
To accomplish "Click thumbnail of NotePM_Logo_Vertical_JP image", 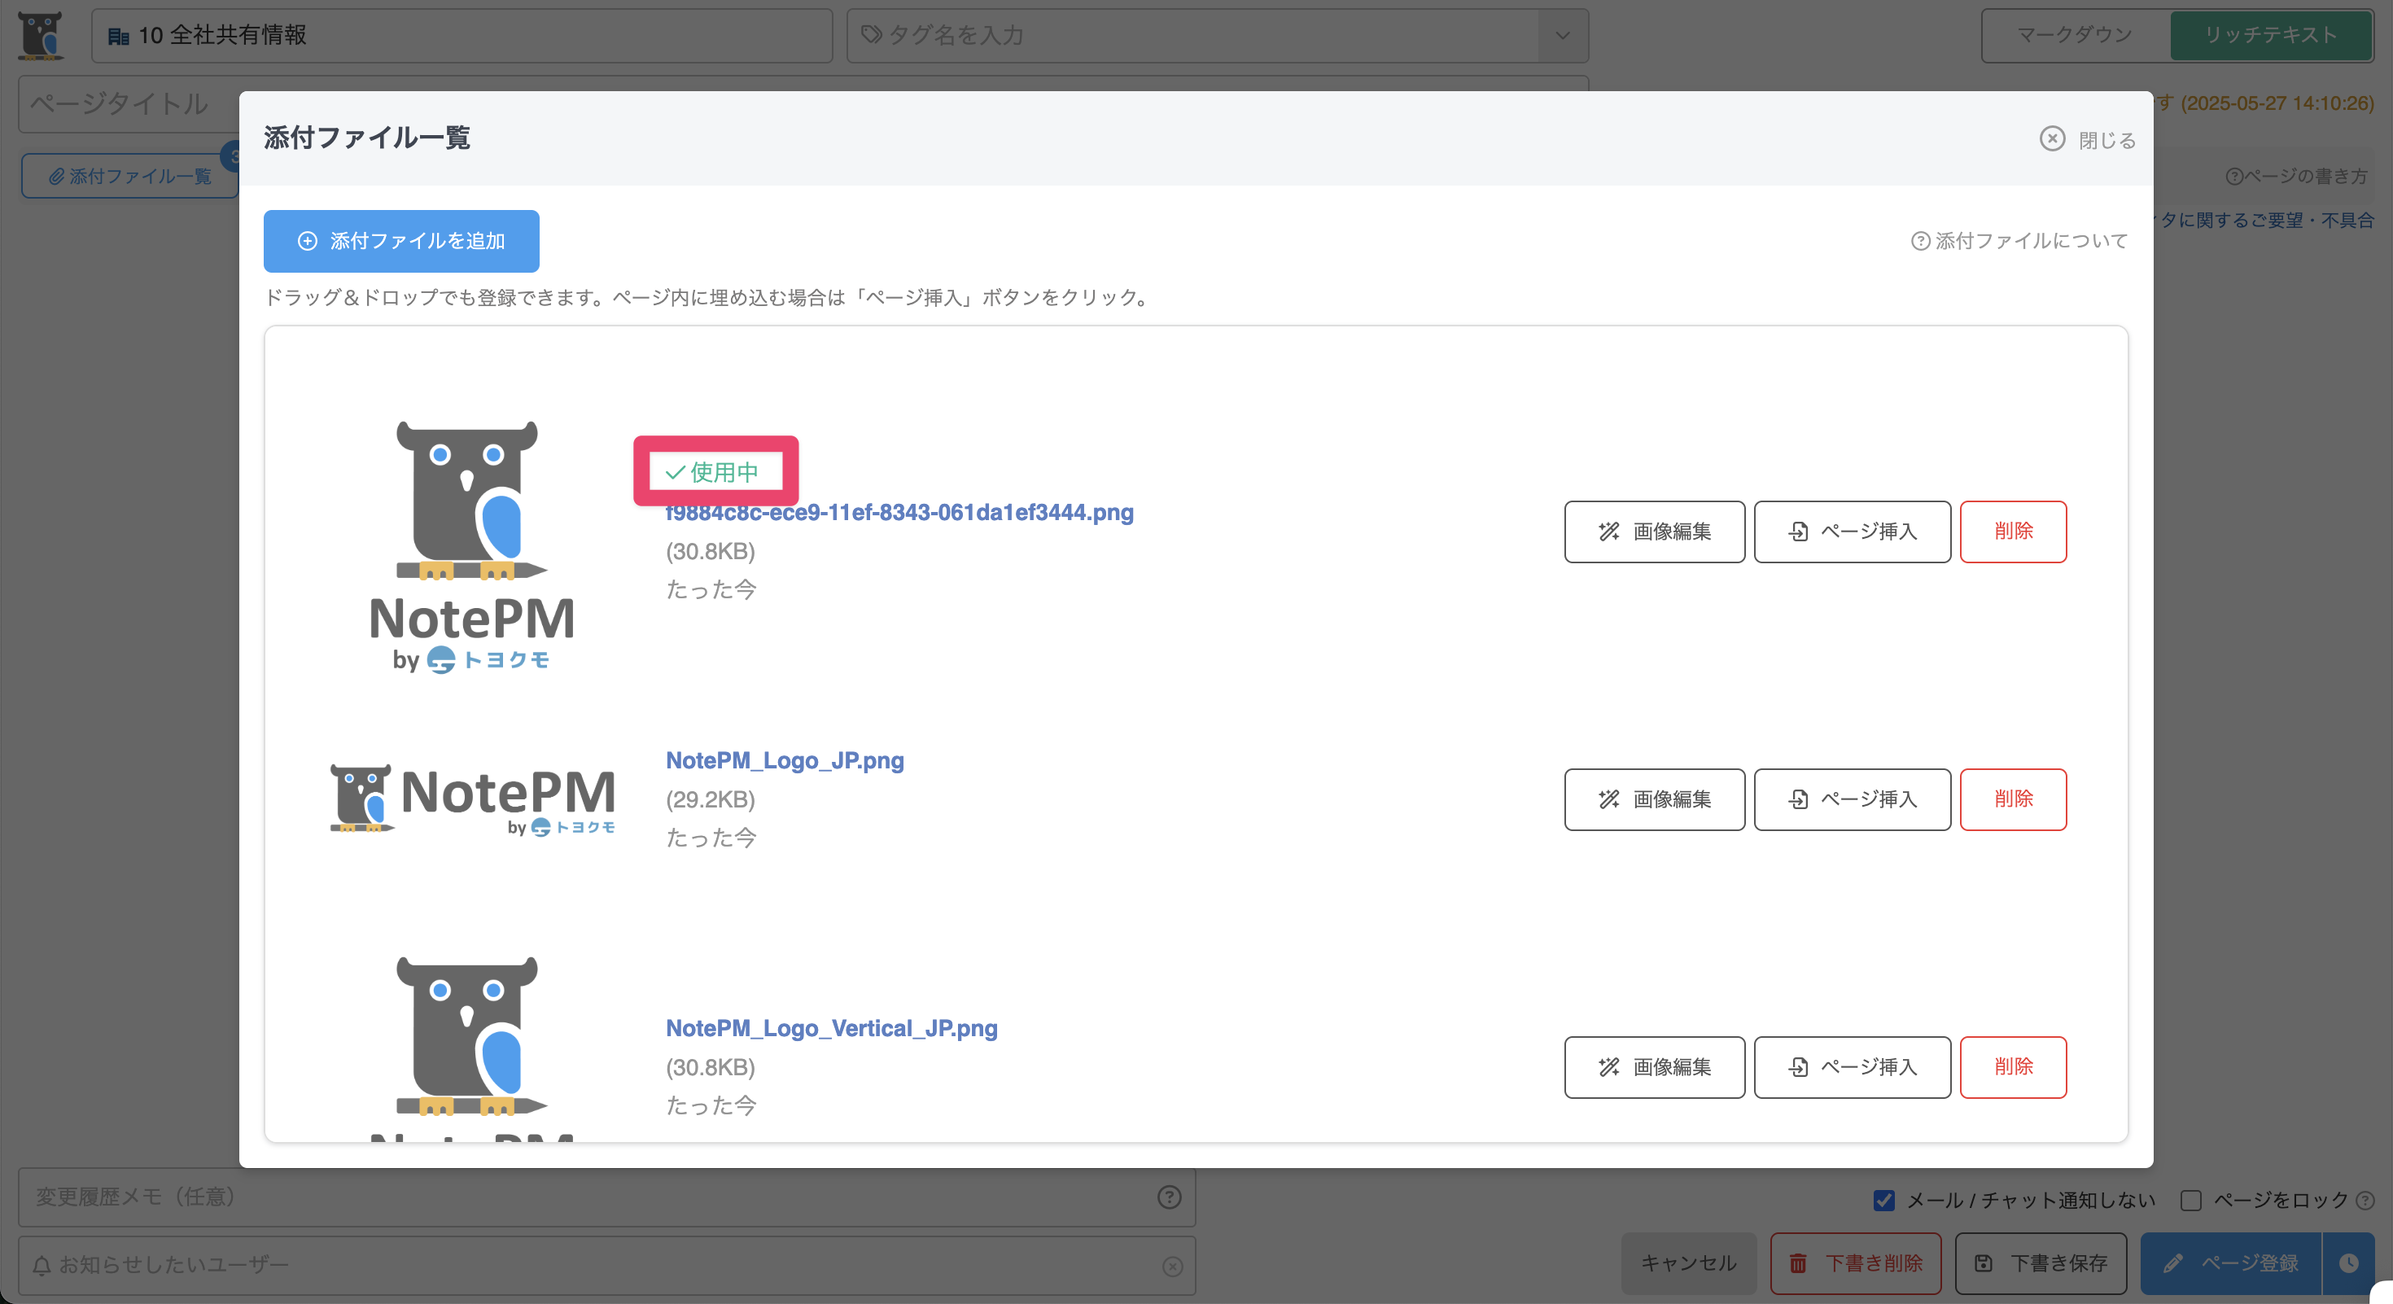I will tap(471, 1048).
